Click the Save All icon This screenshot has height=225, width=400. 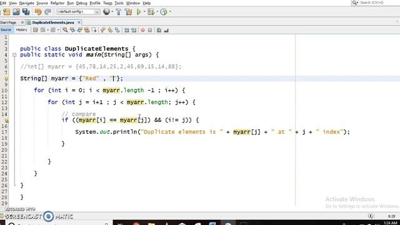(x=26, y=12)
